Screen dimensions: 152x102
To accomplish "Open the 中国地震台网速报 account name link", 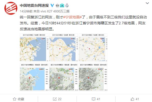I will 34,5.
